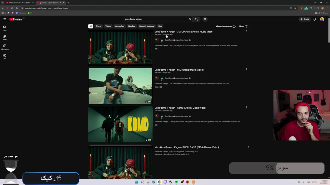Open the KBMD video thumbnail
The image size is (330, 185).
point(120,124)
